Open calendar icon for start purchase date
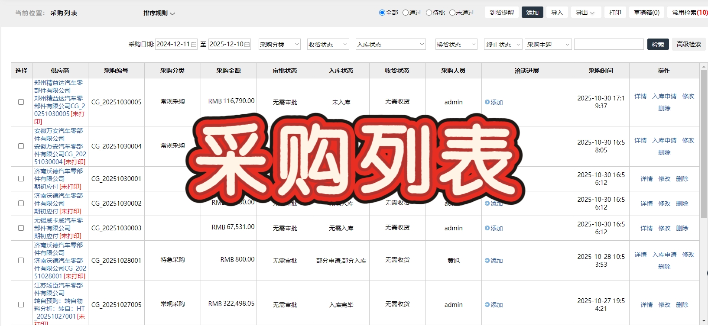 [x=193, y=45]
